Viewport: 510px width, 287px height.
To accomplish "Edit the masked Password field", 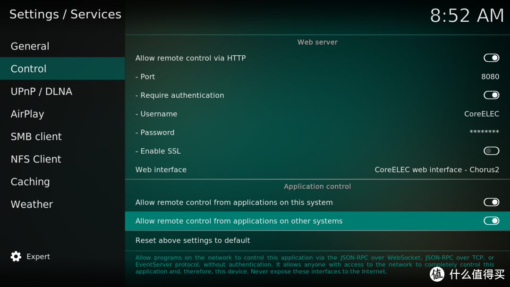I will (484, 132).
